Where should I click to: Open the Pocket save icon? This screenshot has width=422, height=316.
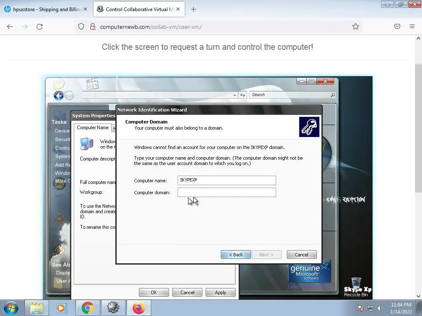pyautogui.click(x=397, y=26)
